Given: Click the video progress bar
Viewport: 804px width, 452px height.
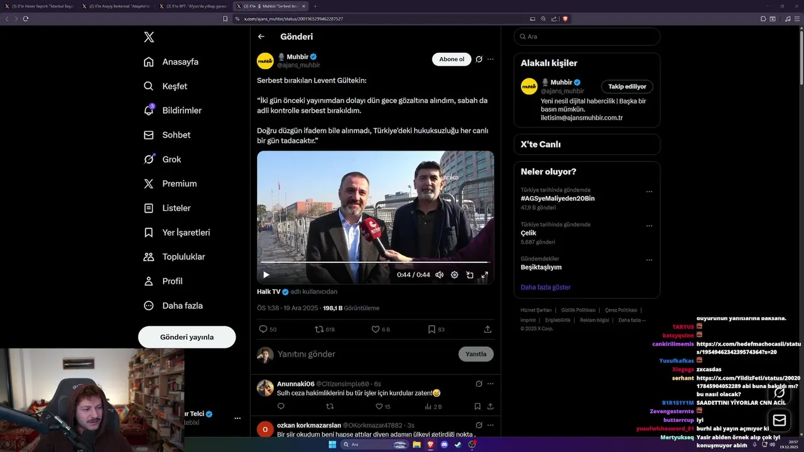Looking at the screenshot, I should point(375,262).
